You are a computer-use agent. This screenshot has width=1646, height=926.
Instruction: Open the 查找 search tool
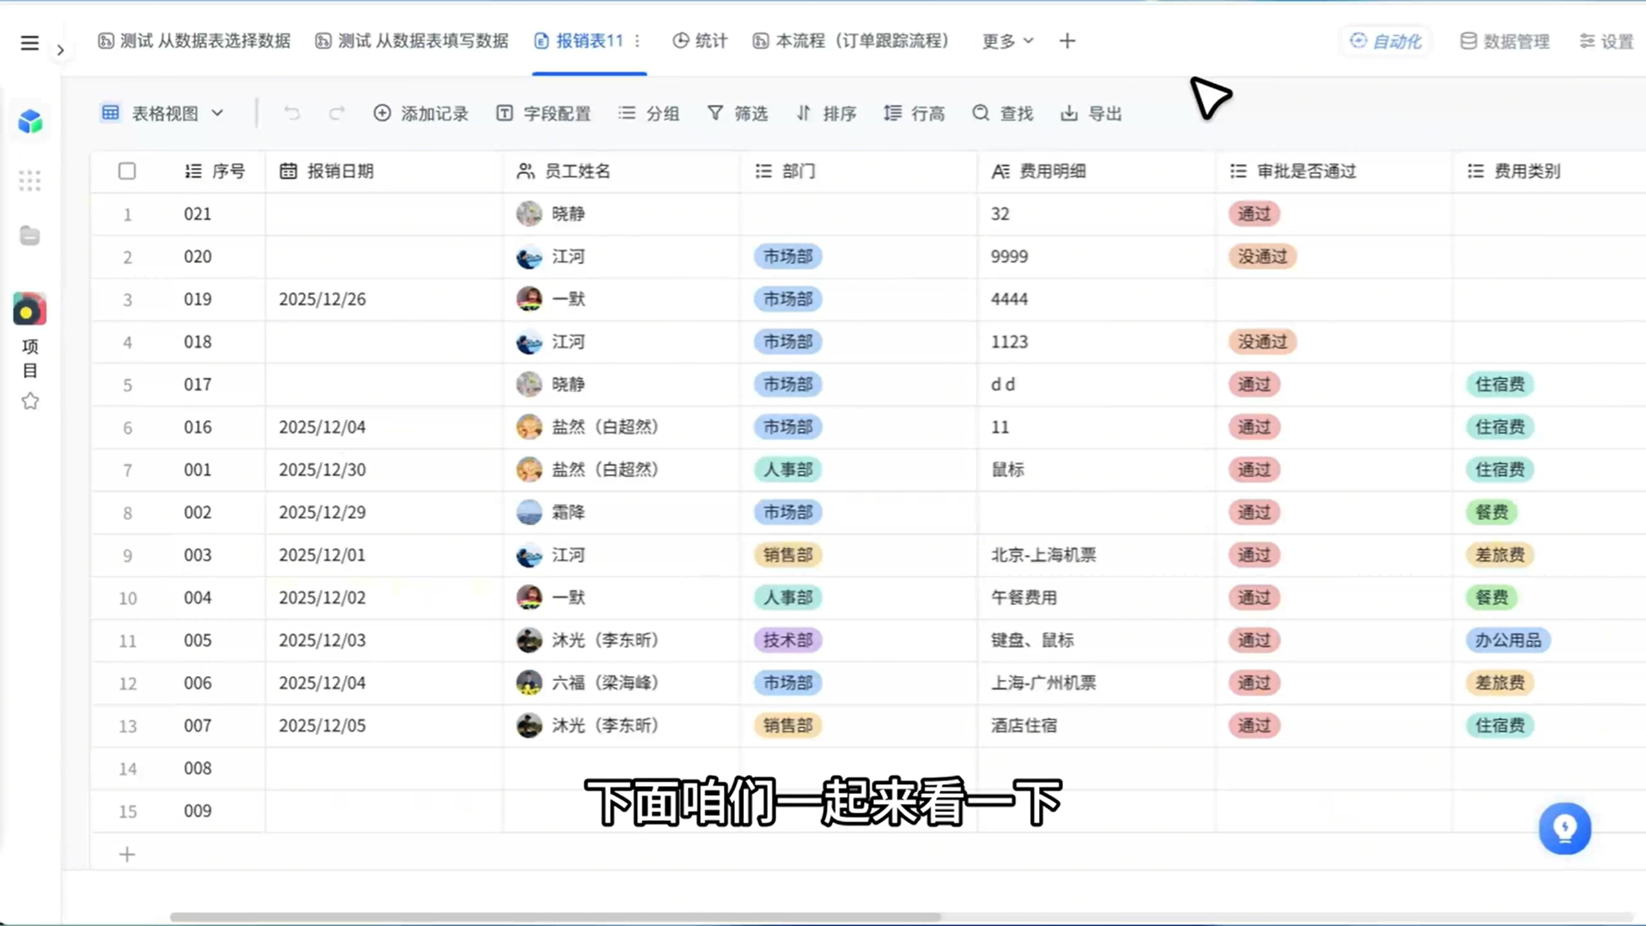1003,113
